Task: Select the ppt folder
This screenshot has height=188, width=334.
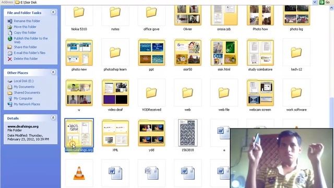Action: click(x=151, y=52)
